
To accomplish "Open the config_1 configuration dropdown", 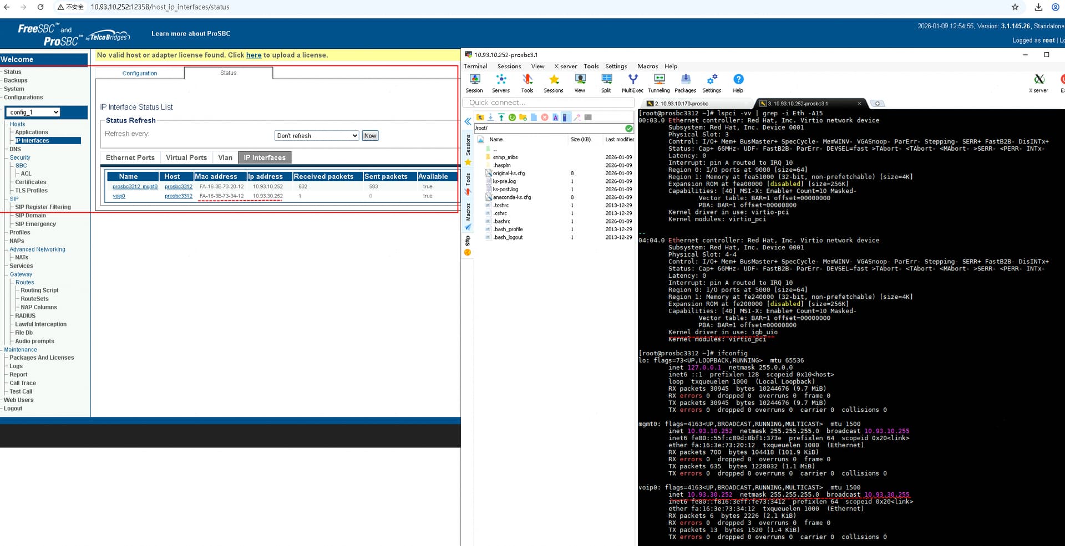I will click(34, 113).
